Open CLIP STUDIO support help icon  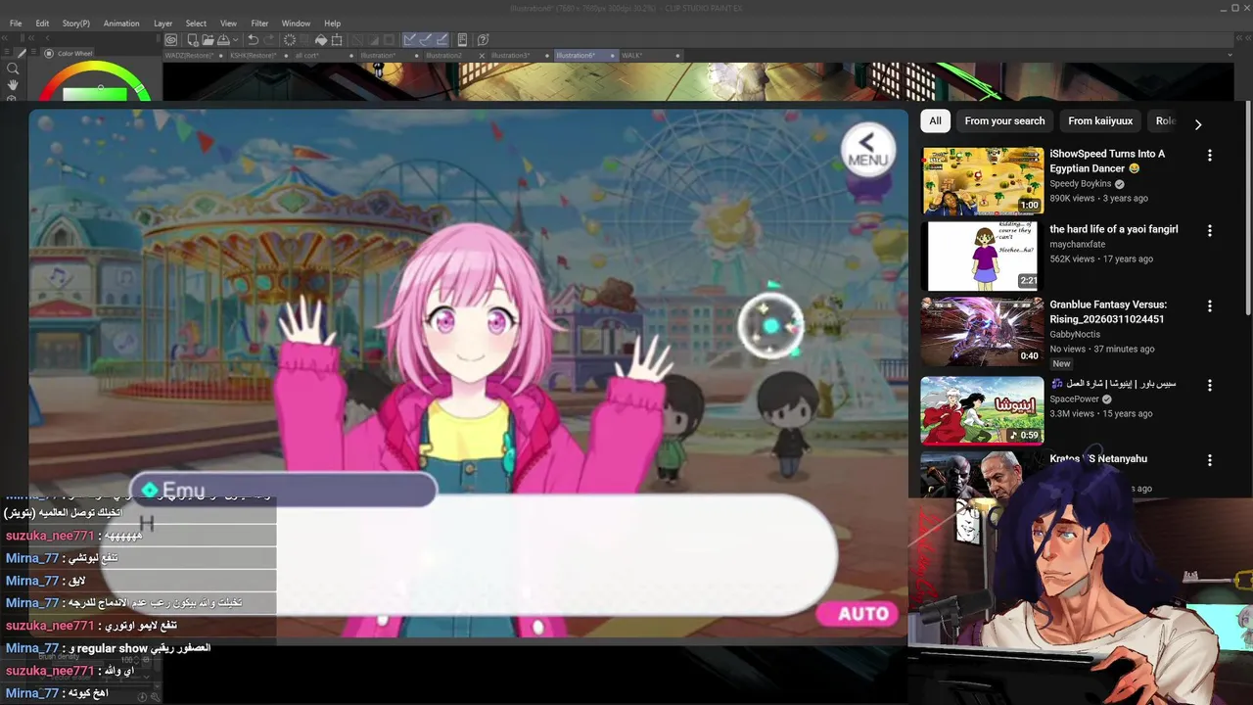[484, 40]
